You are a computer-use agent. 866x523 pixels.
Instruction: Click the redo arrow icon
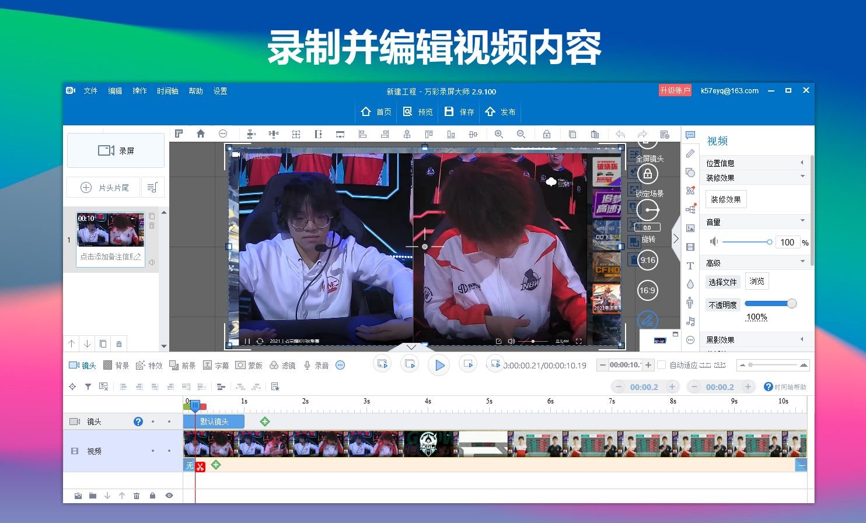pos(642,134)
